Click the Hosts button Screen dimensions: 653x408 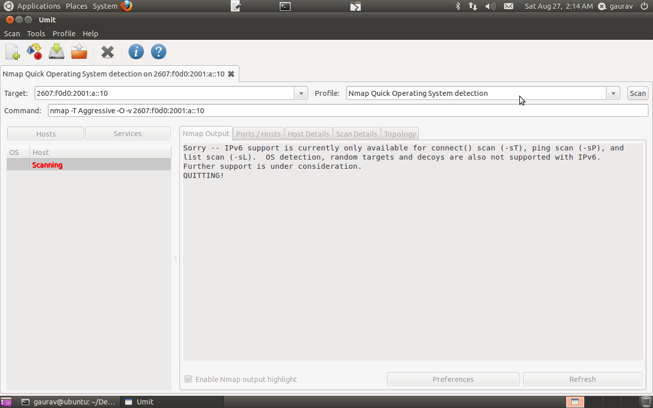[x=46, y=134]
